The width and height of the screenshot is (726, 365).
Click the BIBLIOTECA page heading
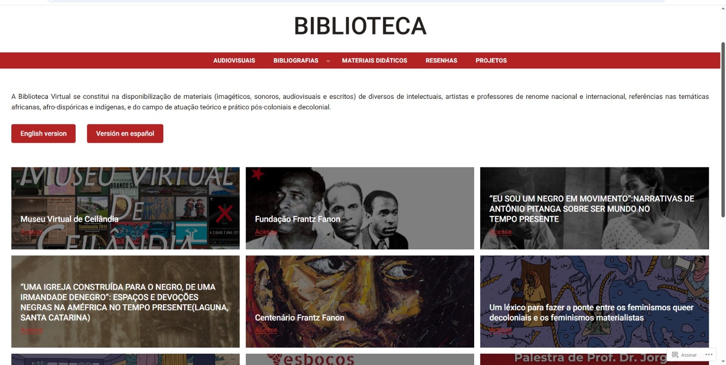coord(360,26)
